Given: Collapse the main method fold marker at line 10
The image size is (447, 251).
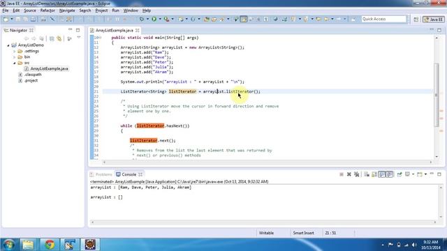Looking at the screenshot, I should 100,38.
